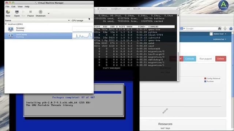Select the foreman virtual machine row
Image resolution: width=234 pixels, height=131 pixels.
49,29
